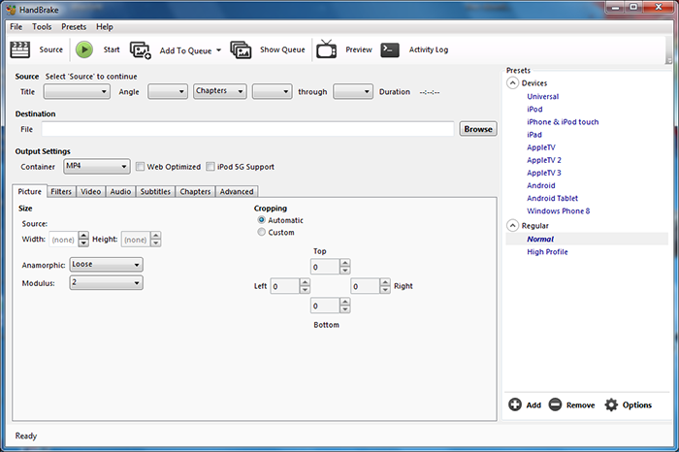
Task: Open preset Options gear icon
Action: (611, 404)
